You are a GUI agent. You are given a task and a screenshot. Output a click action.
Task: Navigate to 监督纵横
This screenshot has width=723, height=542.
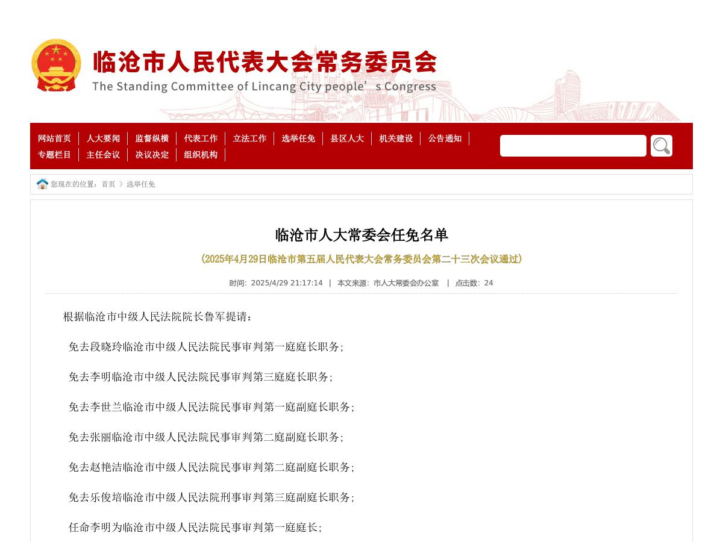pyautogui.click(x=152, y=139)
